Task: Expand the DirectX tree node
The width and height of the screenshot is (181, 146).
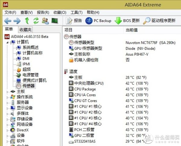Action: click(x=7, y=131)
